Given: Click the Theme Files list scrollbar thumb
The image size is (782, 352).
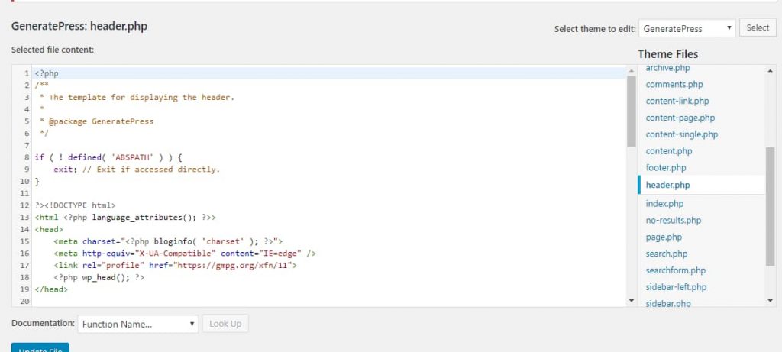Looking at the screenshot, I should [x=770, y=206].
